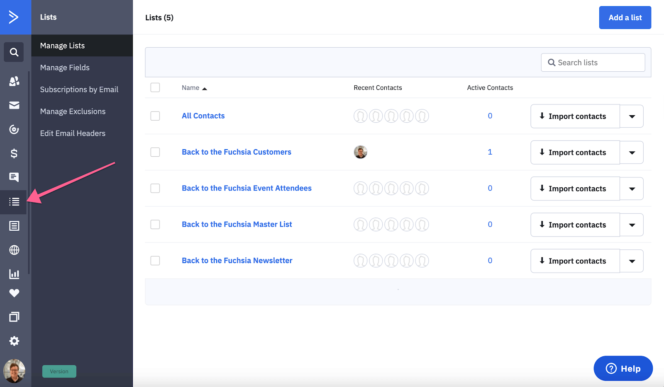Toggle the select-all checkbox in header
The width and height of the screenshot is (664, 387).
(155, 87)
